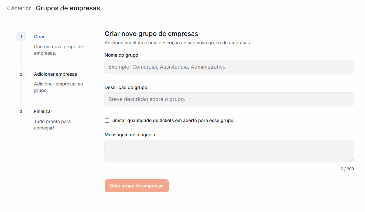Viewport: 365px width, 212px height.
Task: Go back via the Anterior link text
Action: click(21, 8)
